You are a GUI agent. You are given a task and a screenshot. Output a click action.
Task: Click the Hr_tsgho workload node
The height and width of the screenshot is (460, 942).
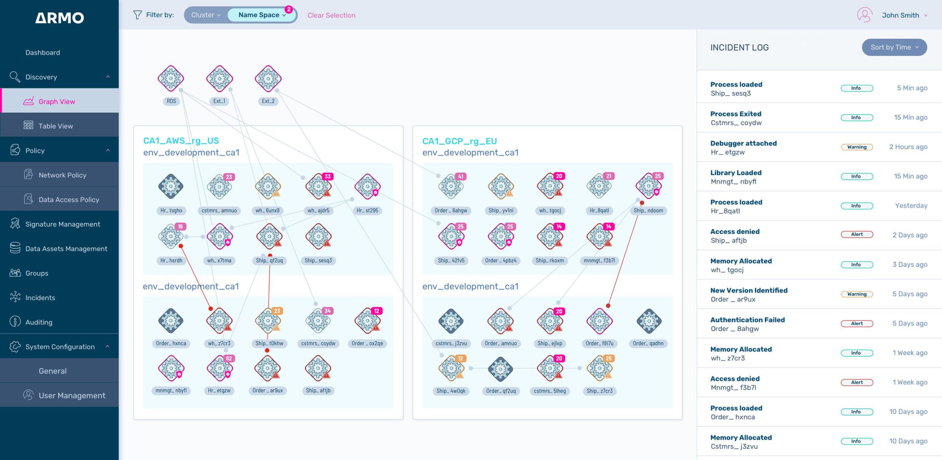171,186
